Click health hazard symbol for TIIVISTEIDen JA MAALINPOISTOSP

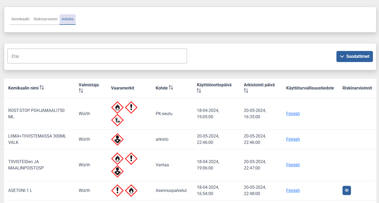[x=117, y=171]
